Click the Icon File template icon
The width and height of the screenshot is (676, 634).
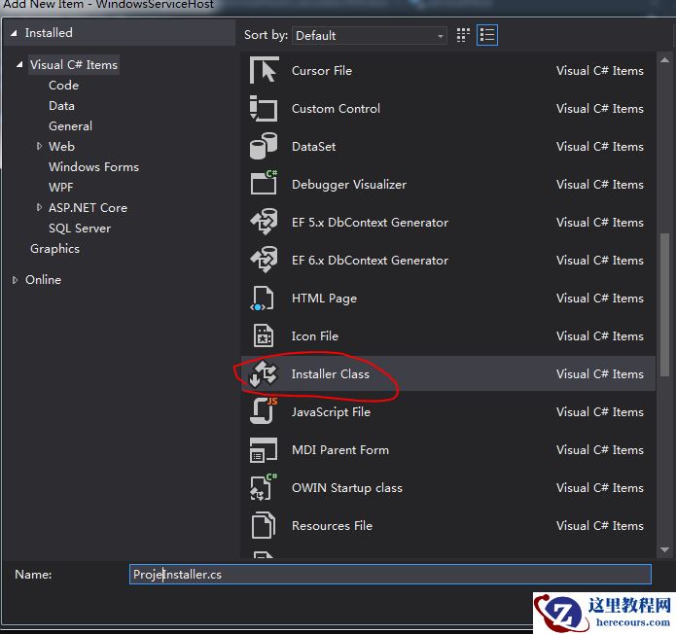[263, 335]
